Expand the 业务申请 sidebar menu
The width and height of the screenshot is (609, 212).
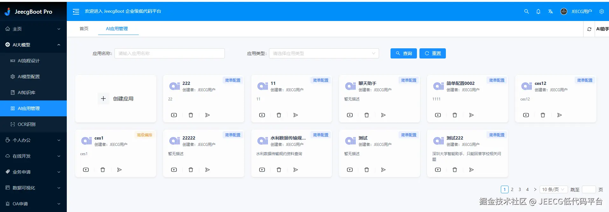(x=33, y=172)
